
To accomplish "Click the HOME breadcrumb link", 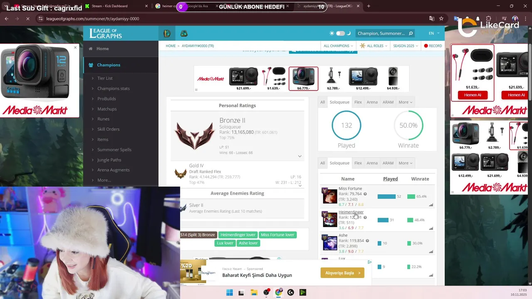I will pos(170,46).
